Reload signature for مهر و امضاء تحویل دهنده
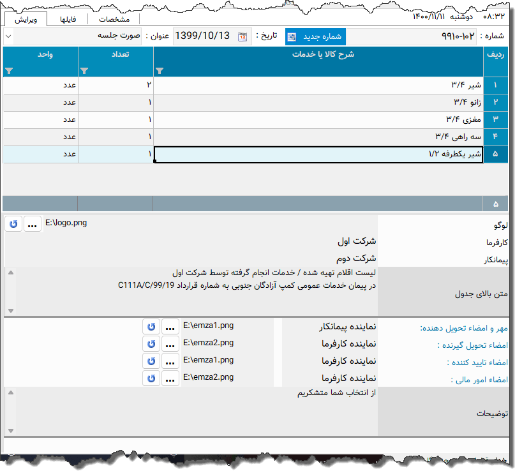This screenshot has width=515, height=471. click(x=151, y=327)
